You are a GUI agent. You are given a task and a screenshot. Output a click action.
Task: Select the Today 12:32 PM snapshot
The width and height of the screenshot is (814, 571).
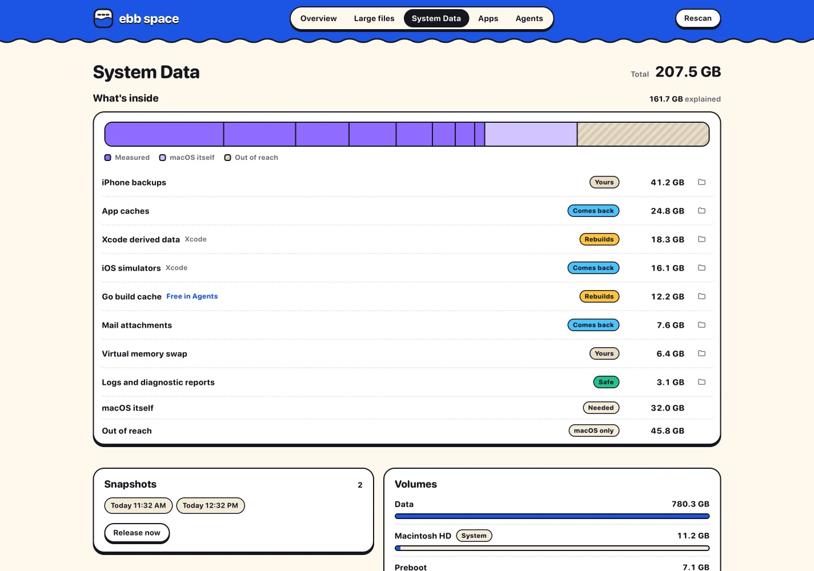click(x=210, y=505)
